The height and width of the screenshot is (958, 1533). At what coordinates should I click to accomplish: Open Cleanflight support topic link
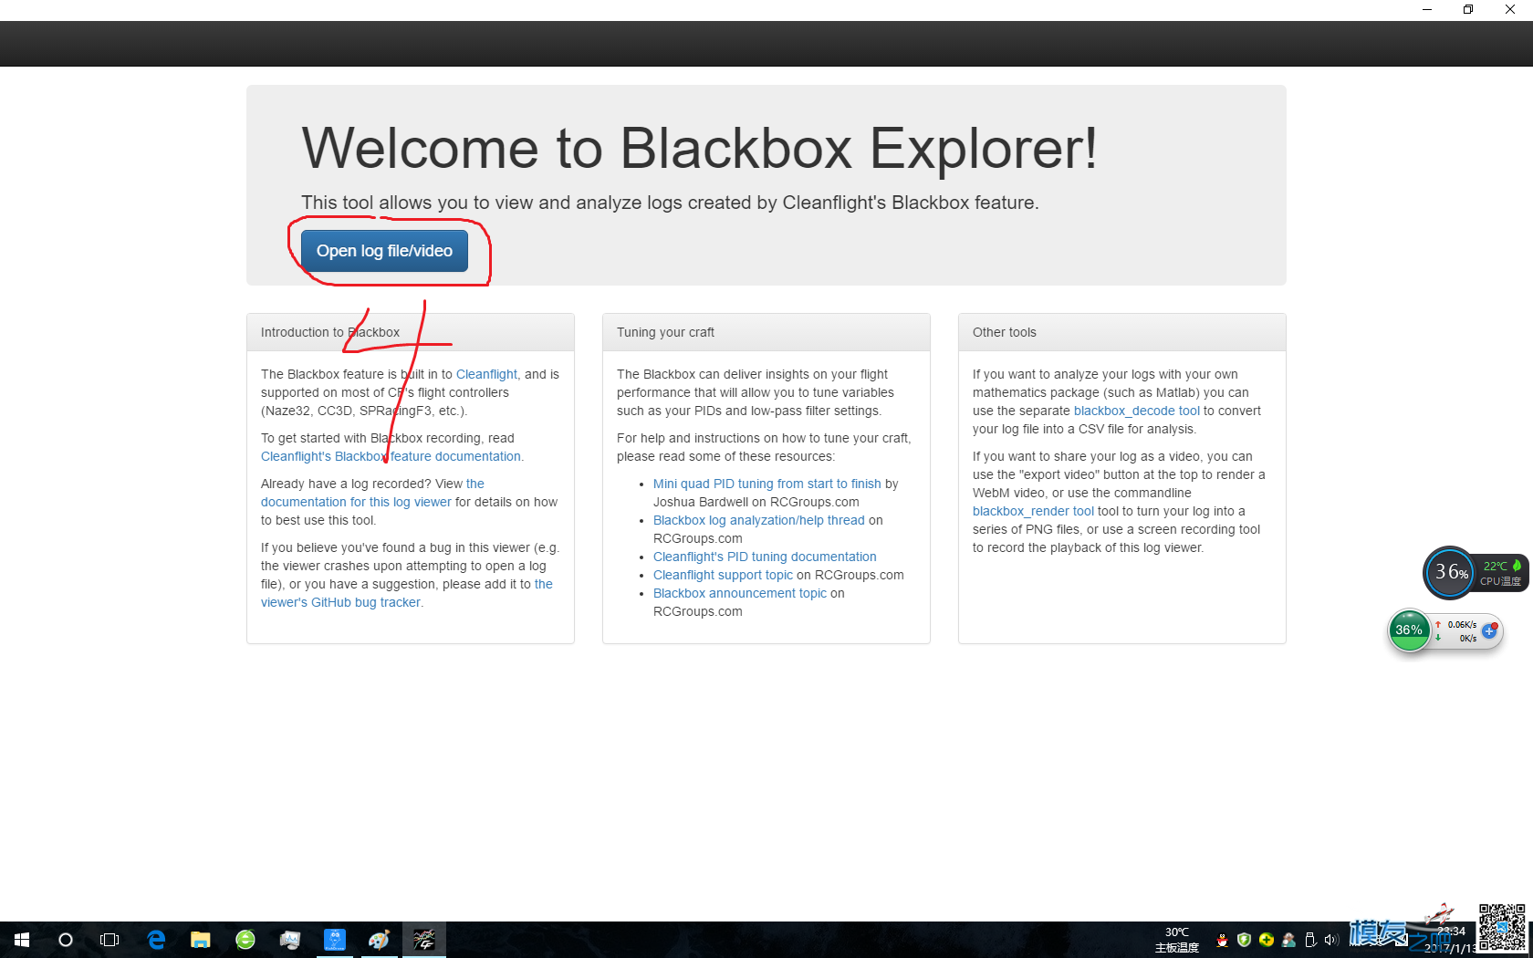(723, 575)
